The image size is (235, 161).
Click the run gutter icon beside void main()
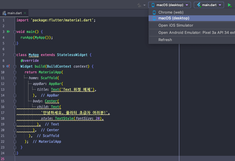(x=8, y=32)
